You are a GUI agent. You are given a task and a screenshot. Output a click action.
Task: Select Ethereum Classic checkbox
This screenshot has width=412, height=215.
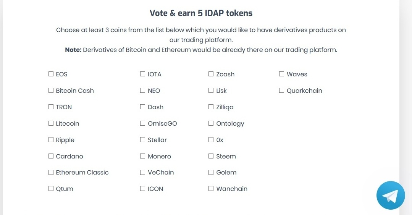coord(51,173)
